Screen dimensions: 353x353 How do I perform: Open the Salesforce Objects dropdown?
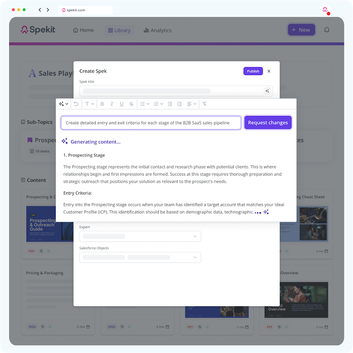[x=140, y=257]
